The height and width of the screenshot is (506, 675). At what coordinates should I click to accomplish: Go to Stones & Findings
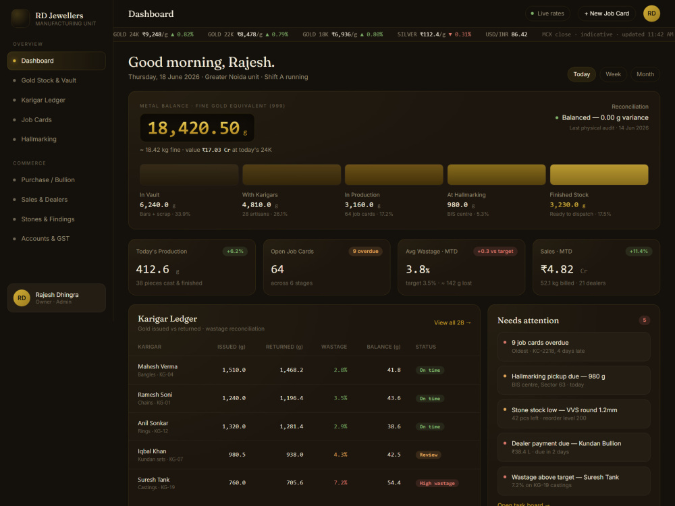pyautogui.click(x=57, y=219)
